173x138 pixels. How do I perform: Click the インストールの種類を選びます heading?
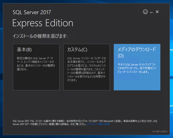pos(40,36)
